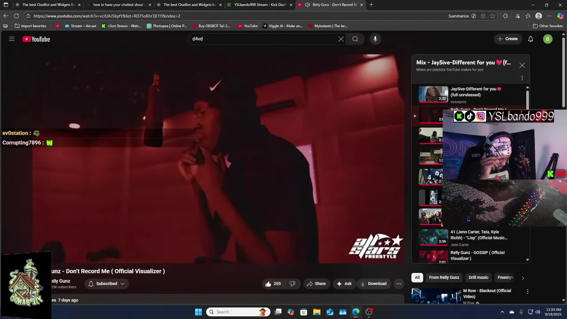The width and height of the screenshot is (567, 319).
Task: Reload the page
Action: (17, 16)
